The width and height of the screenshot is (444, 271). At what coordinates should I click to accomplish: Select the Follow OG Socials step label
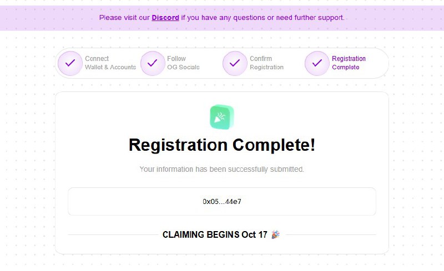pyautogui.click(x=183, y=63)
